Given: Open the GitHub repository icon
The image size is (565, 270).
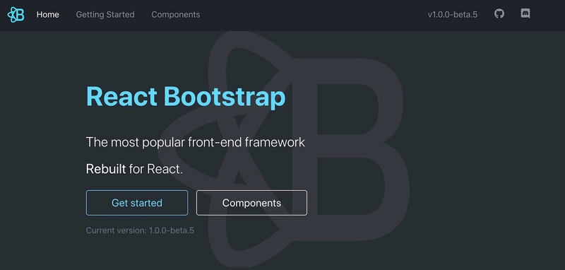Looking at the screenshot, I should pyautogui.click(x=499, y=14).
